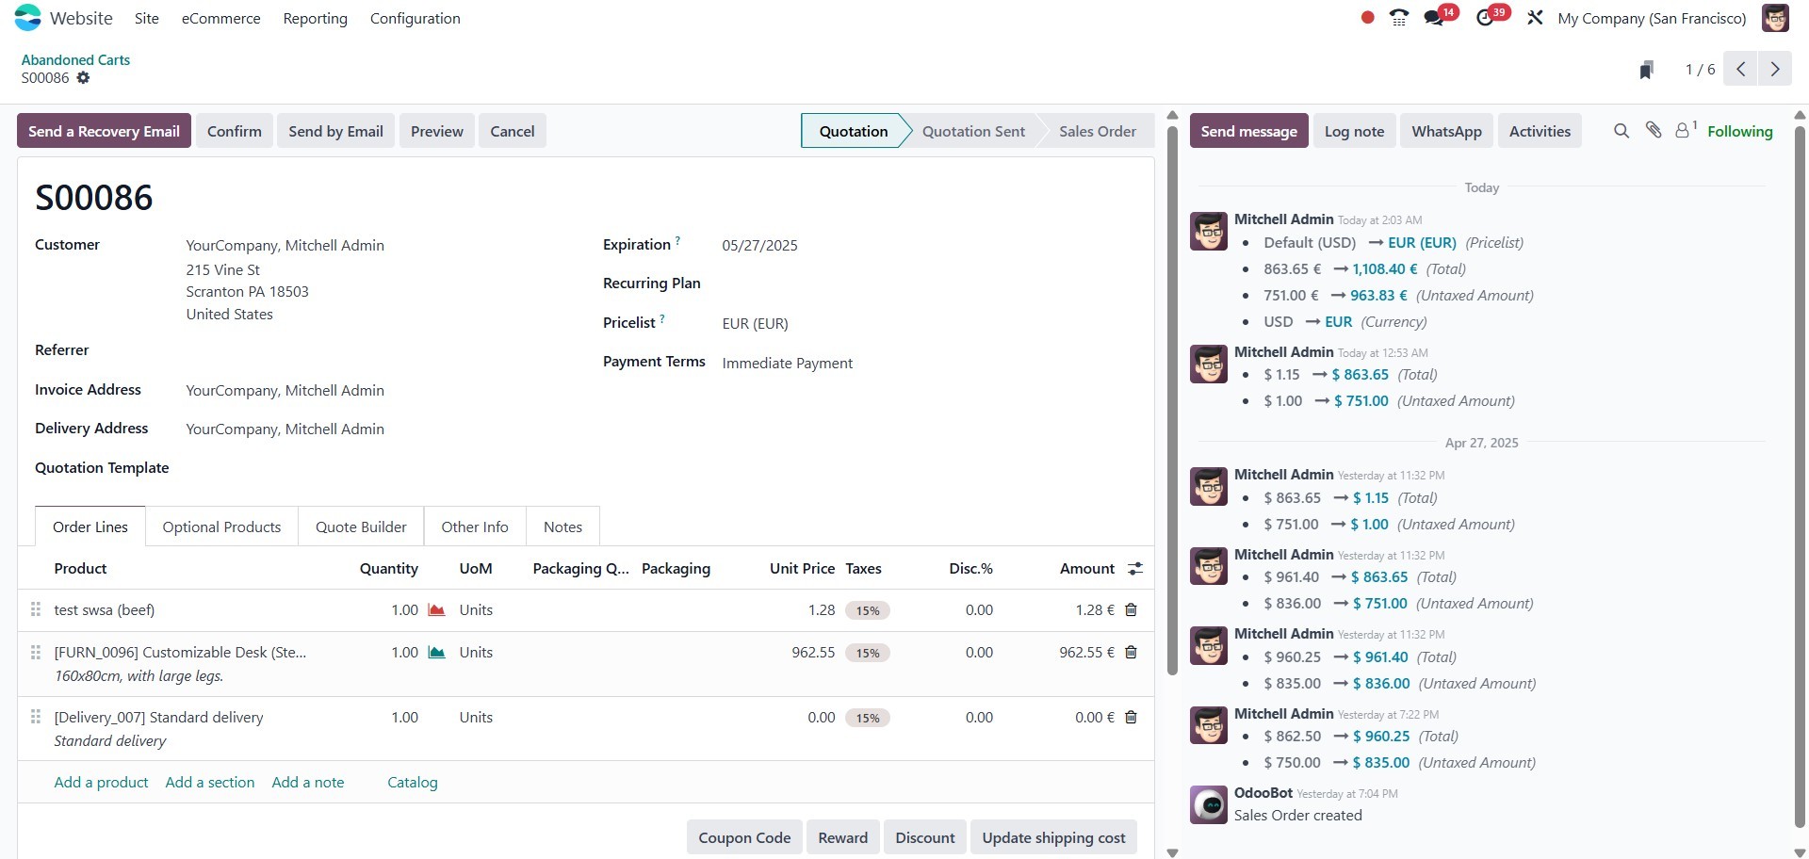
Task: Switch to the Quote Builder tab
Action: (361, 527)
